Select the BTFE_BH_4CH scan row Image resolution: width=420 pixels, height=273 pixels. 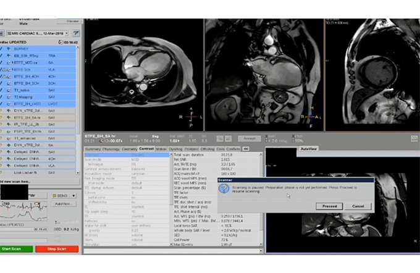tap(38, 77)
